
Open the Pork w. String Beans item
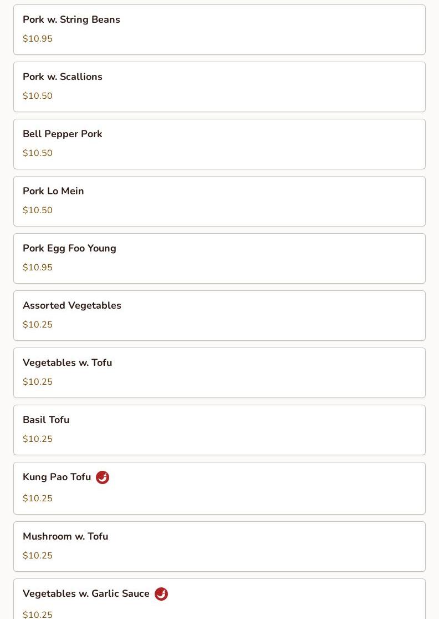tap(219, 29)
